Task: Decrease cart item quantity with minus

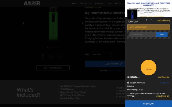Action: pyautogui.click(x=141, y=20)
